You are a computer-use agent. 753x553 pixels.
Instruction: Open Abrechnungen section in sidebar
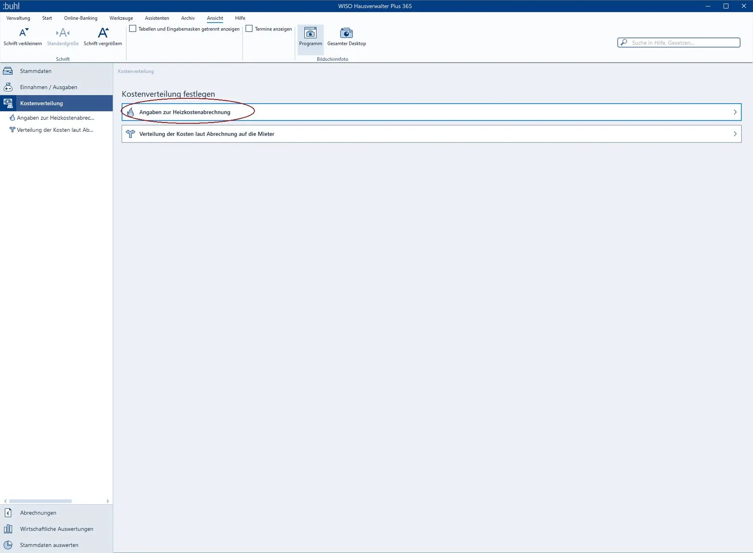(38, 513)
